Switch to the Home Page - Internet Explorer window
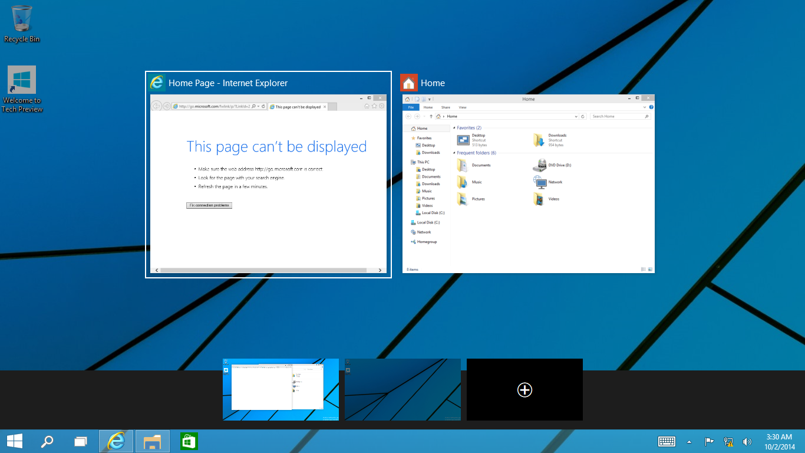This screenshot has width=805, height=453. [268, 175]
